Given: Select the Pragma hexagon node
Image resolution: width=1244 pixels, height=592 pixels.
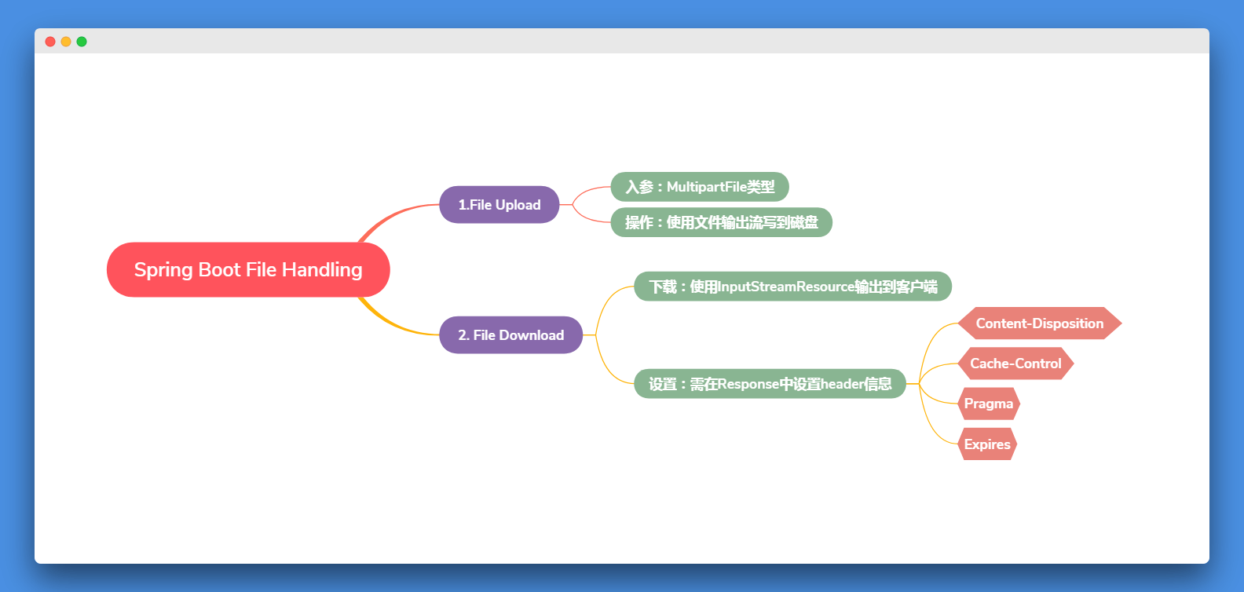Looking at the screenshot, I should 989,404.
